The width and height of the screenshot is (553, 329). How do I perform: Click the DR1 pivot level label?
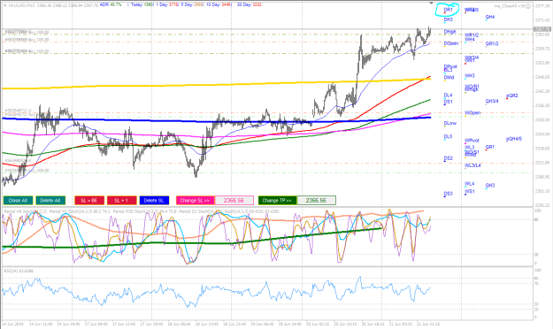[448, 10]
